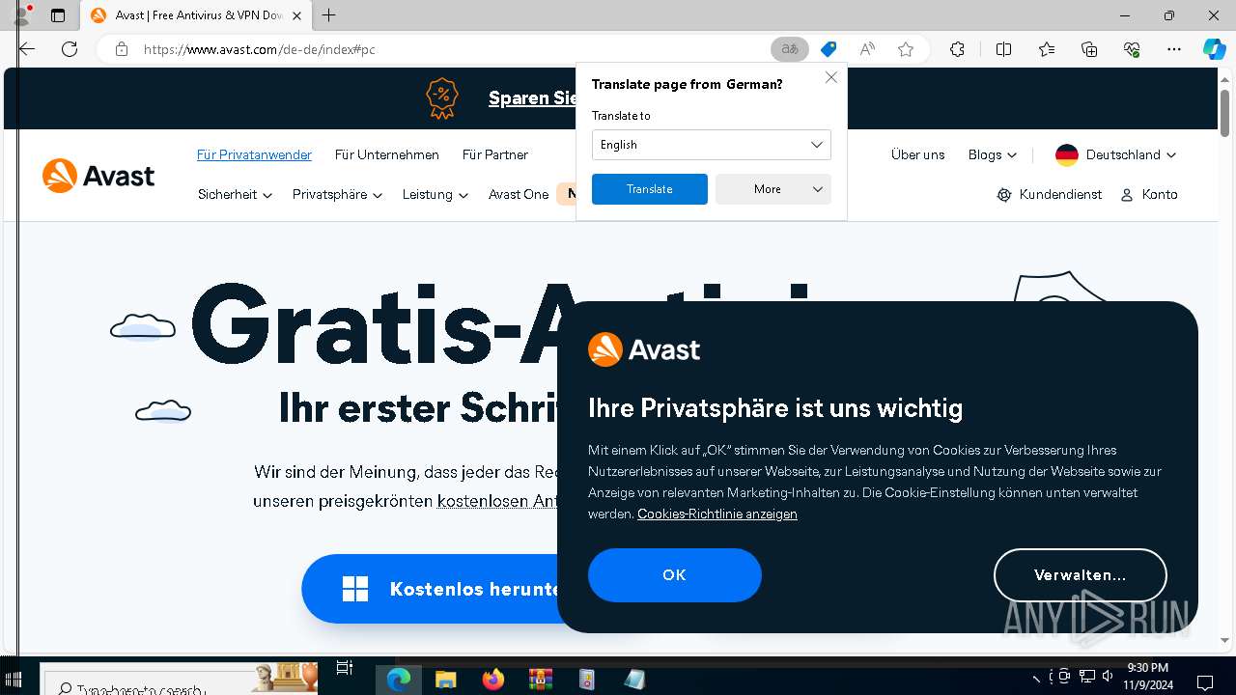Expand the More options dropdown

[x=773, y=189]
